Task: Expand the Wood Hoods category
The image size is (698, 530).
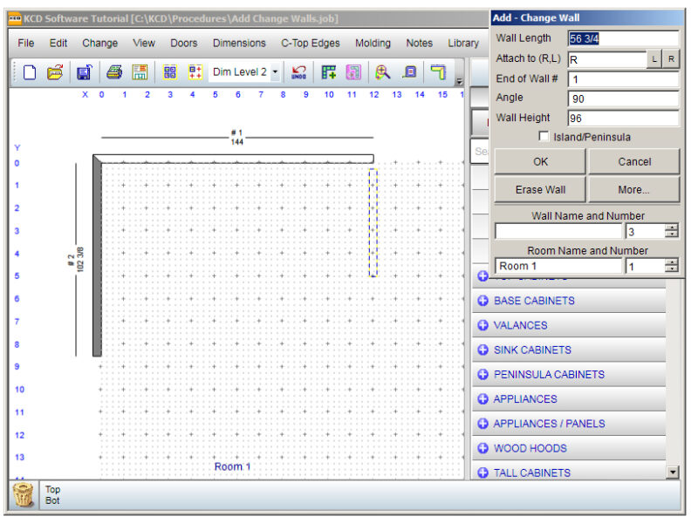Action: (x=530, y=448)
